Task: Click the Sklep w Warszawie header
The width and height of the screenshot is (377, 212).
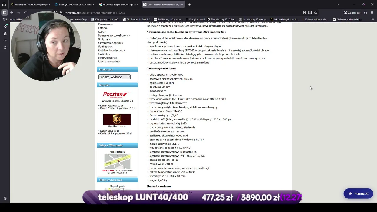Action: (118, 145)
